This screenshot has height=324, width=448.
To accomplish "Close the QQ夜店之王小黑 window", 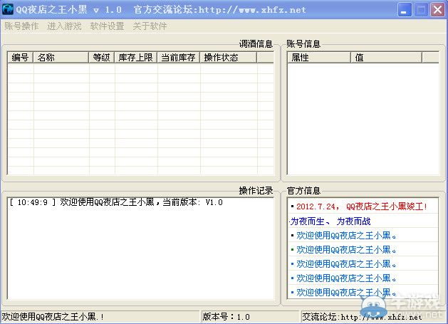I will [437, 10].
